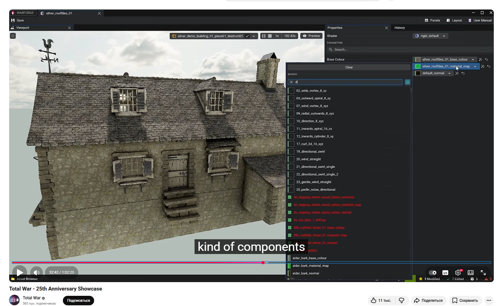Toggle subtitles in the video player
Image resolution: width=498 pixels, height=306 pixels.
tap(445, 273)
